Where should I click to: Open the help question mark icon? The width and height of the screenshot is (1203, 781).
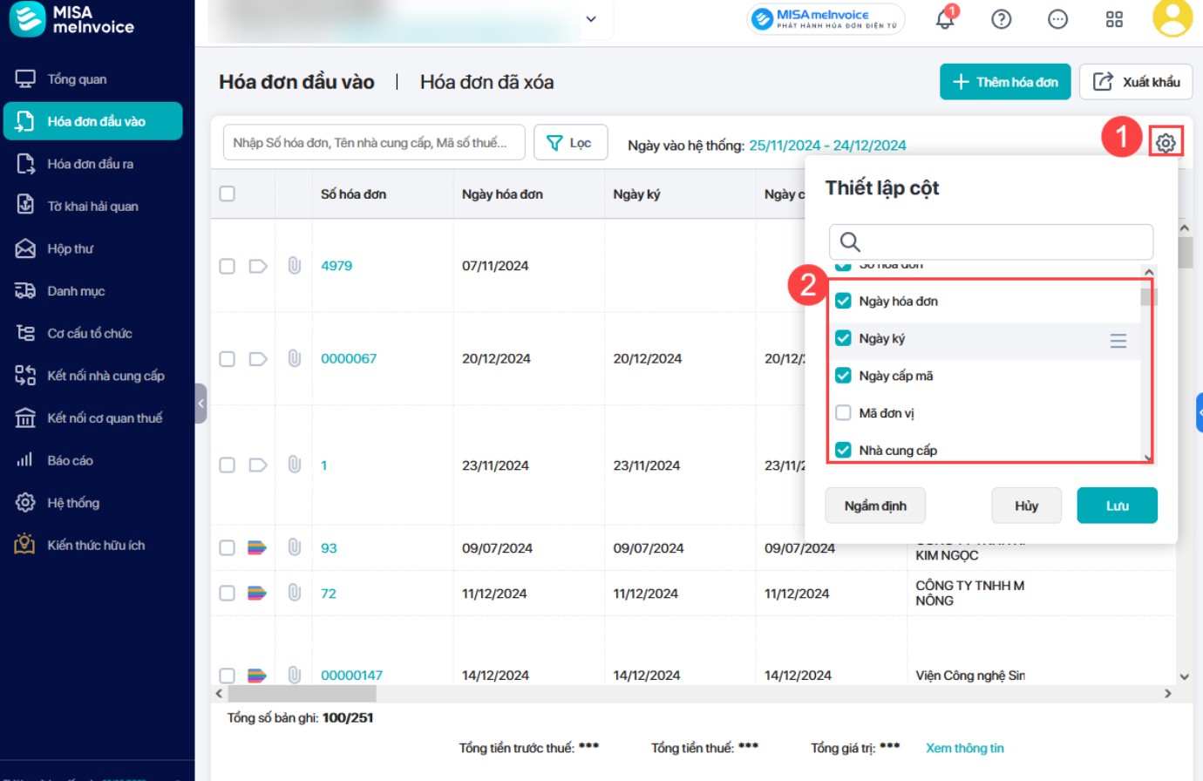(1002, 19)
